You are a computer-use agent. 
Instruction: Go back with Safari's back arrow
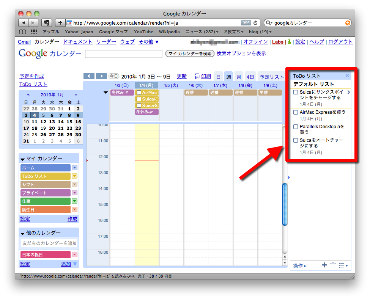pos(24,23)
